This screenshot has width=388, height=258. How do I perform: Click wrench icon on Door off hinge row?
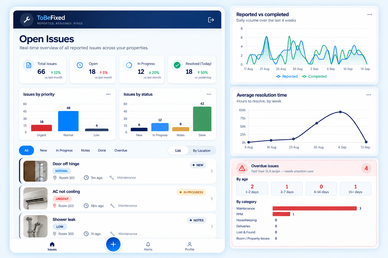(112, 178)
